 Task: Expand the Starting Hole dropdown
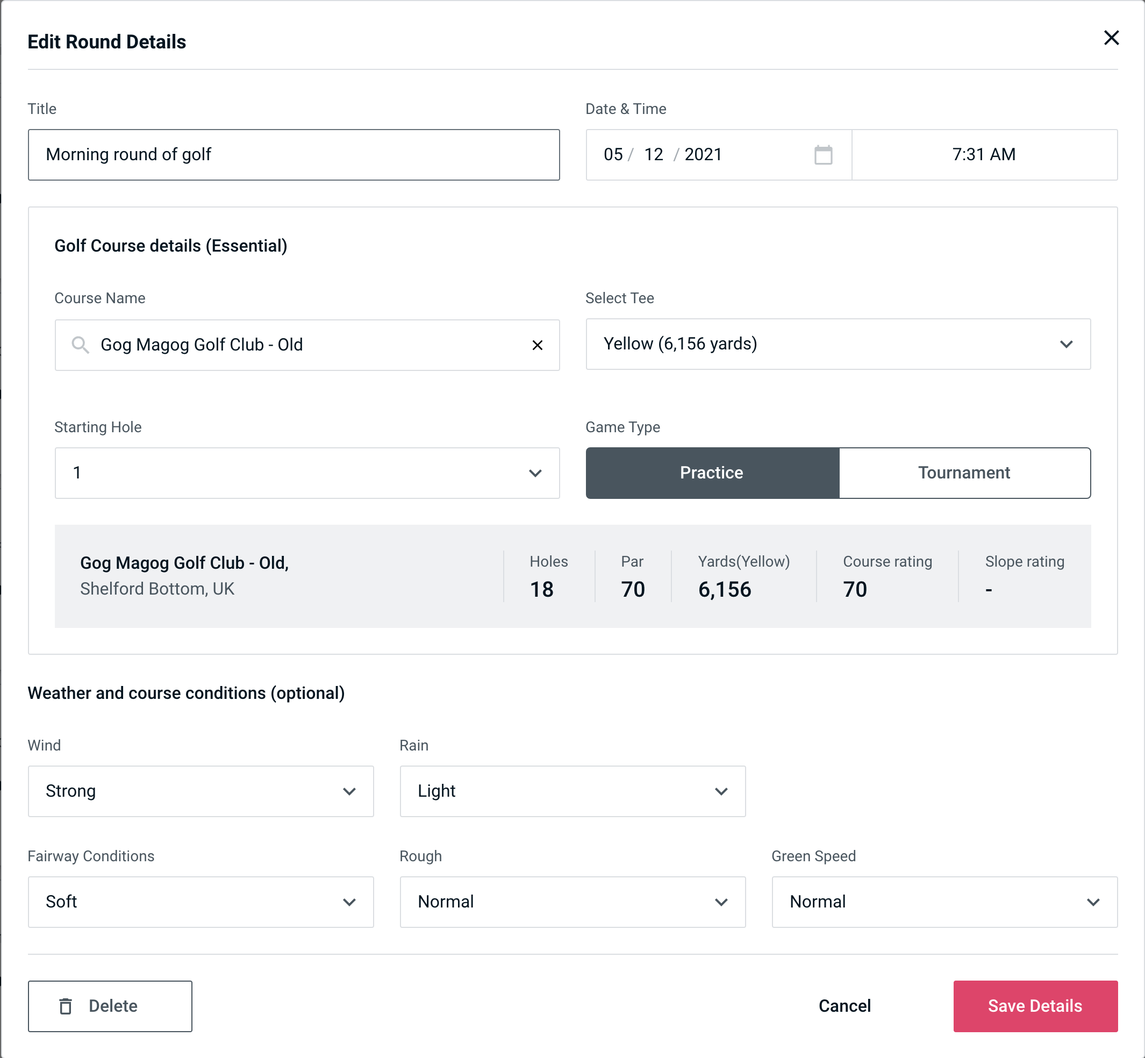coord(306,474)
